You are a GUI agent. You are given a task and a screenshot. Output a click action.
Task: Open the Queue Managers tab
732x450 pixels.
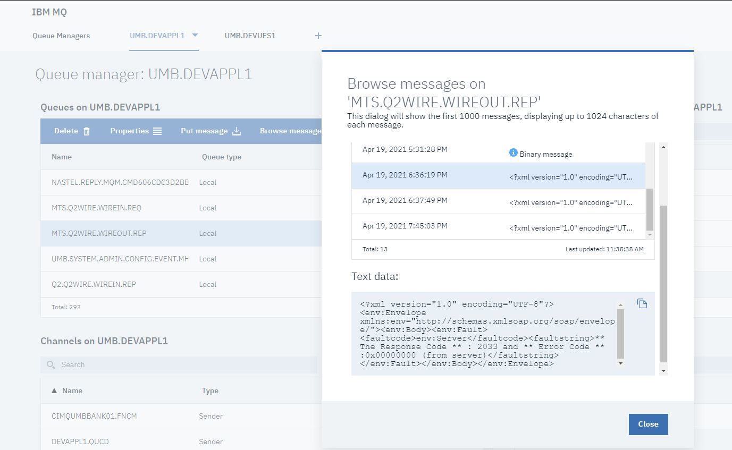(x=61, y=36)
